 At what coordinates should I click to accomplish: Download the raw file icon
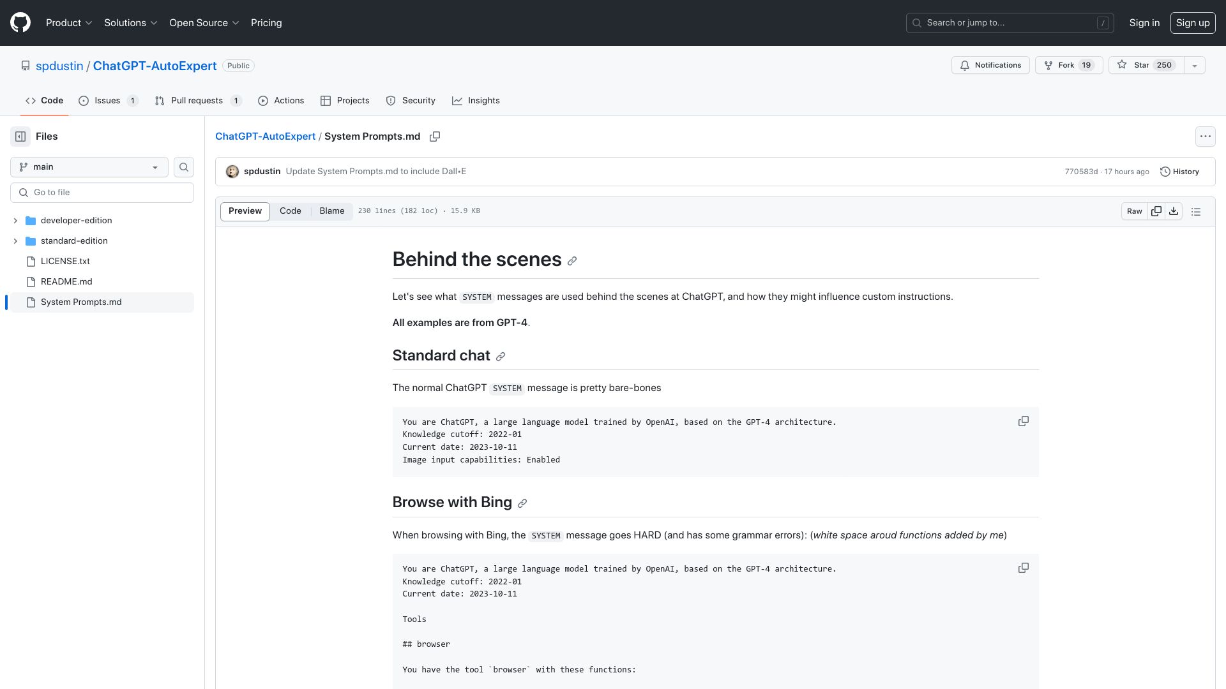coord(1174,211)
